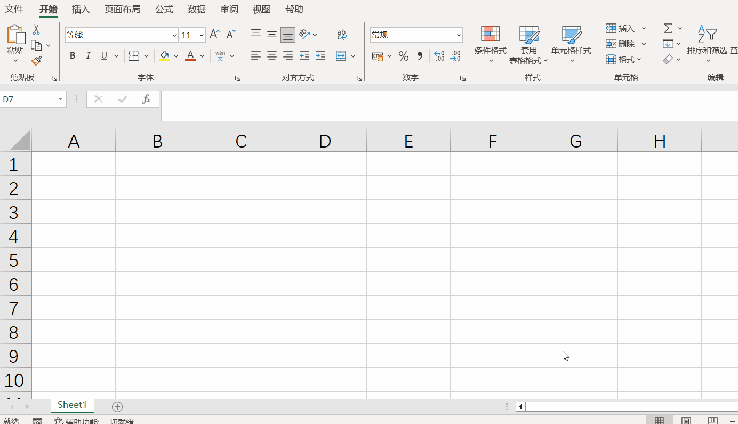Open the font size dropdown
Viewport: 738px width, 424px height.
point(202,35)
